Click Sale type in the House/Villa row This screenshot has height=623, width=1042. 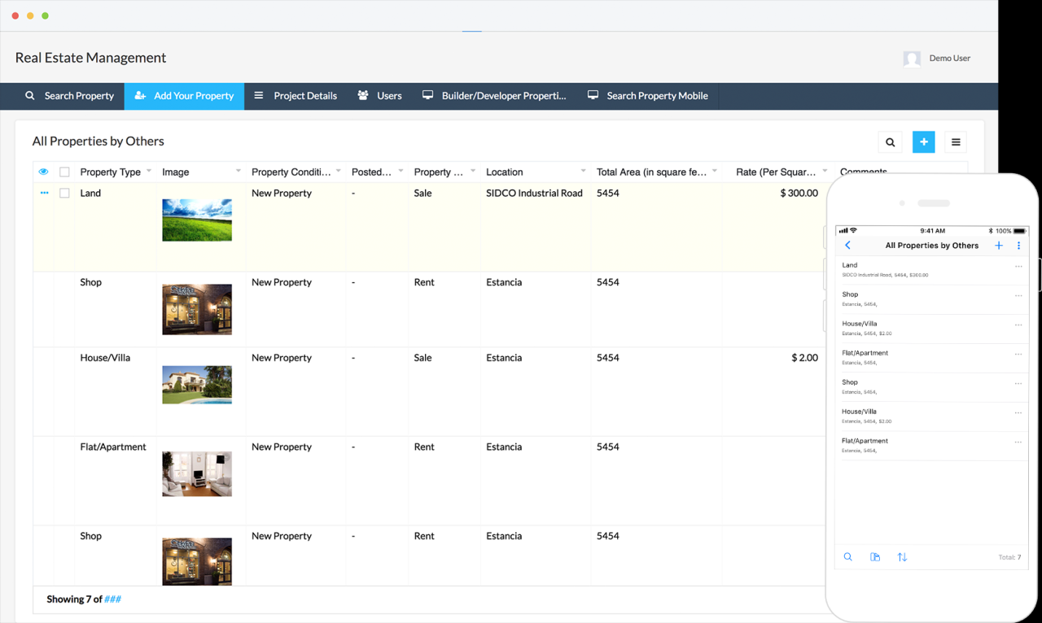click(x=422, y=358)
